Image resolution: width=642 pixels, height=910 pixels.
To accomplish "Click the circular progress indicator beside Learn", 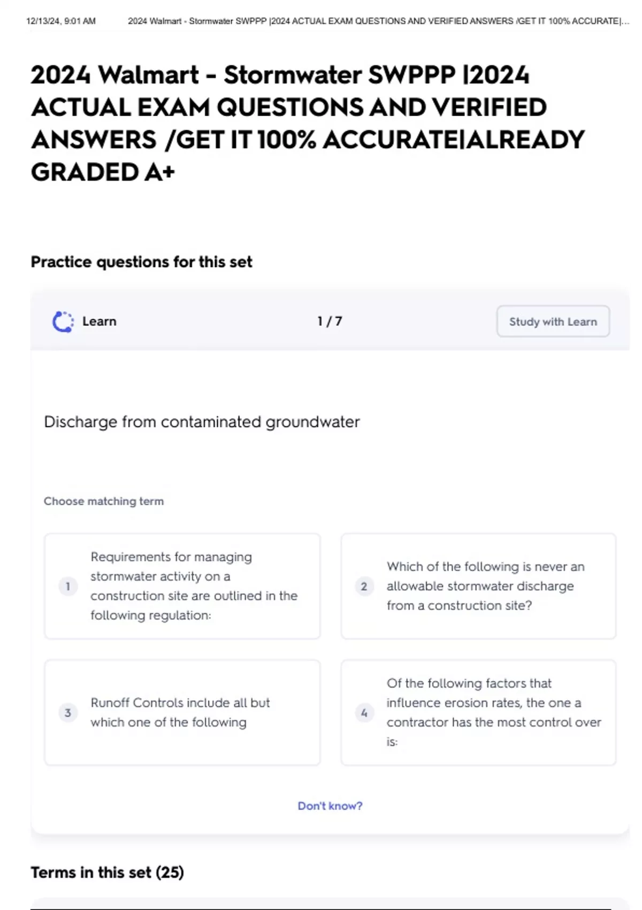I will (x=62, y=321).
